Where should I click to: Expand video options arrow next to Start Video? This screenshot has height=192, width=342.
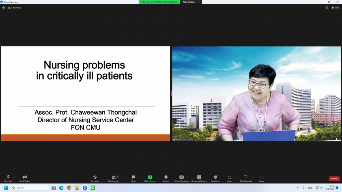(31, 177)
